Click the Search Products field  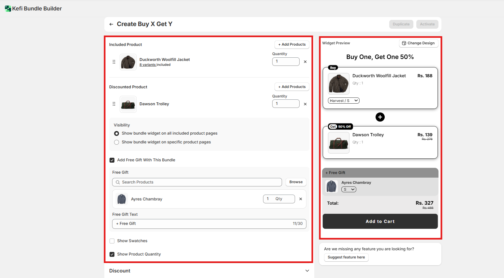tap(197, 182)
